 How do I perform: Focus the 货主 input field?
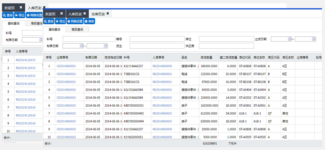click(x=157, y=46)
